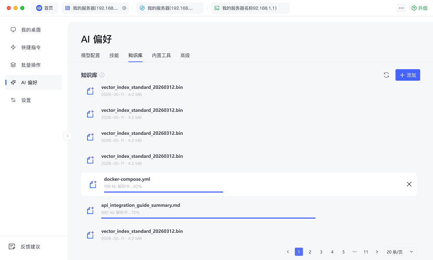Screen dimensions: 433x260
Task: Click the 反馈建议 edit icon
Action: (x=12, y=247)
